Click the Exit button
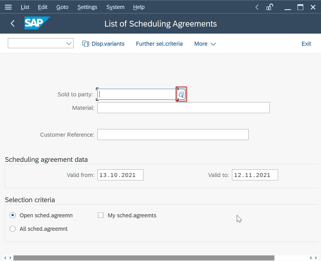321x261 pixels. click(x=306, y=44)
